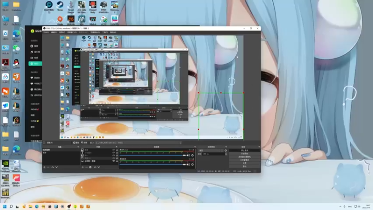The width and height of the screenshot is (373, 210).
Task: Pop out the Controls dock panel
Action: click(x=259, y=147)
